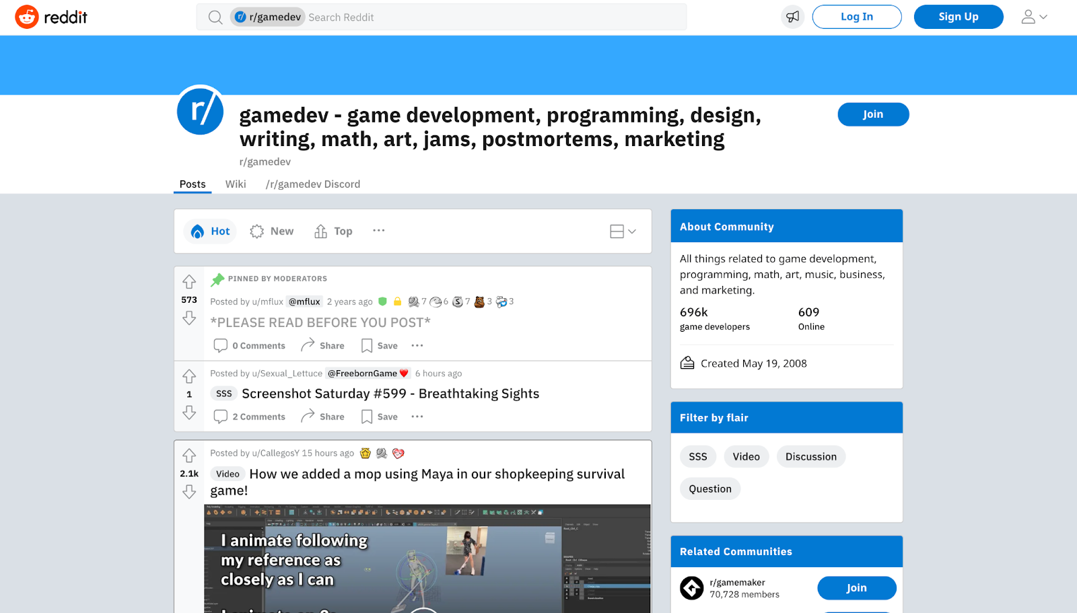
Task: Click the cake icon by Created date
Action: pos(687,363)
